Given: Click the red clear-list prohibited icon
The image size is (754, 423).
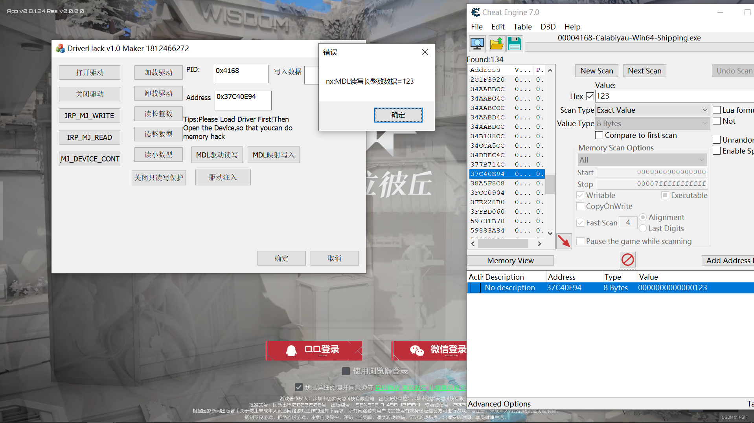Looking at the screenshot, I should 627,260.
